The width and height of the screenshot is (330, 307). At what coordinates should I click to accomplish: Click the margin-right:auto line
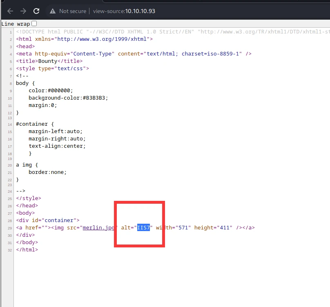tap(57, 139)
